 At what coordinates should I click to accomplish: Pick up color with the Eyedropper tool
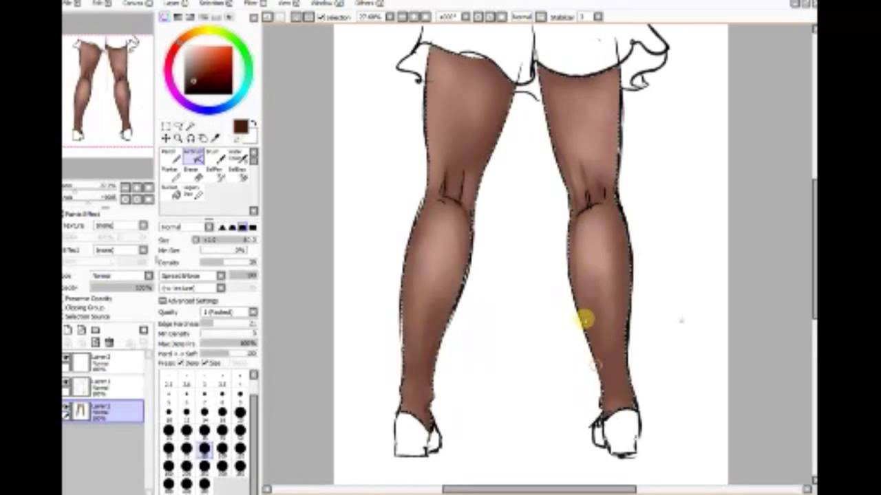[215, 140]
